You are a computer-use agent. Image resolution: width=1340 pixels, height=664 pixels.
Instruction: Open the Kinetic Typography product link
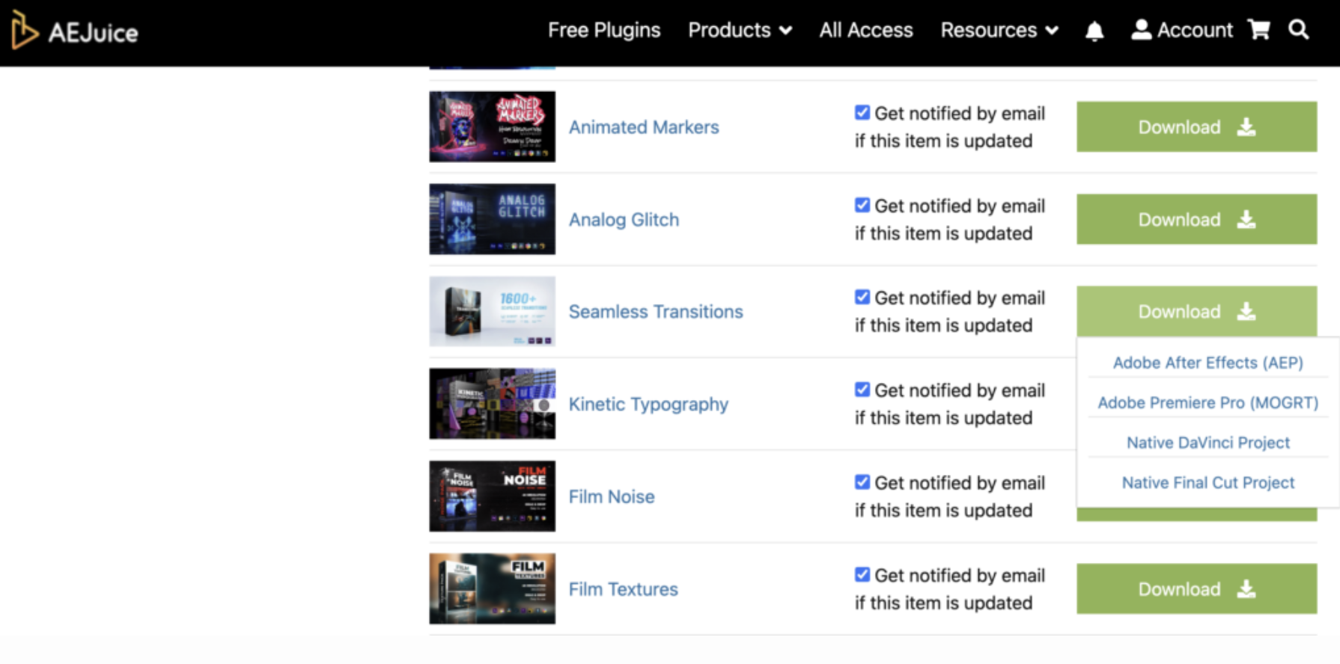pos(648,405)
